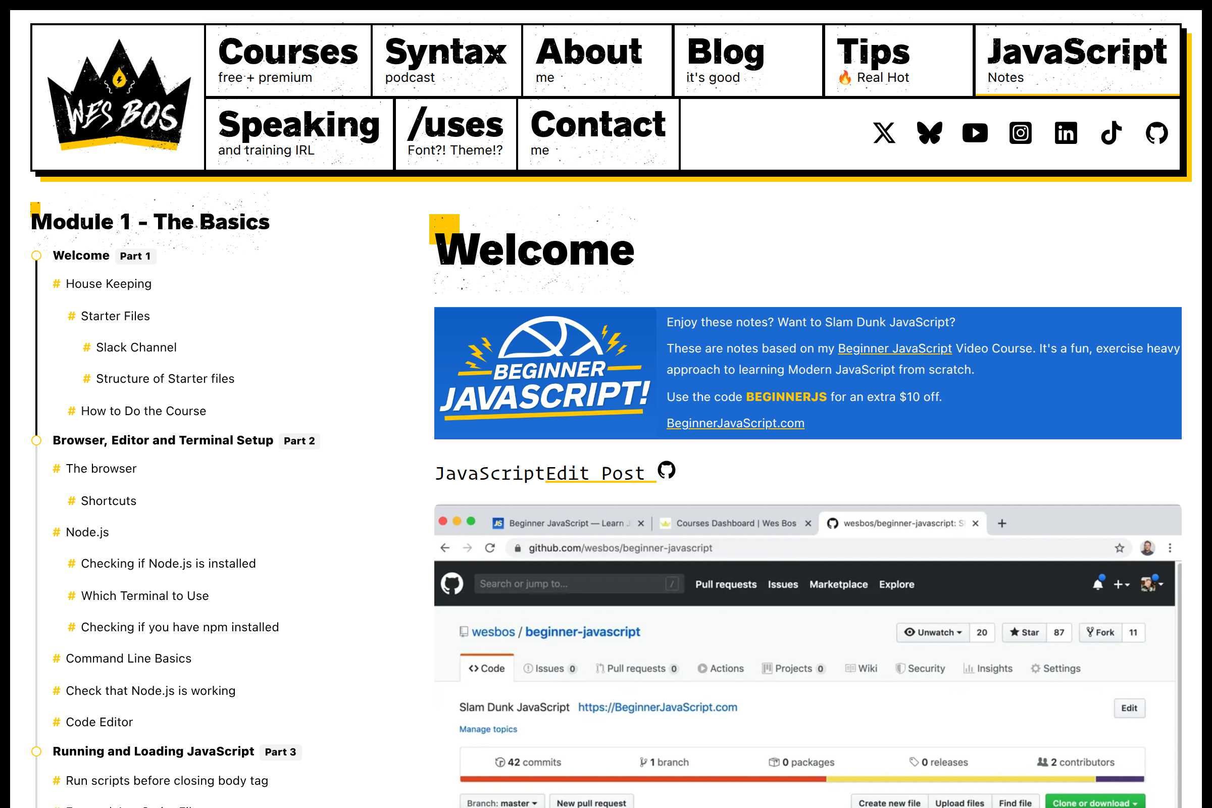Open the Syntax podcast nav item
Image resolution: width=1212 pixels, height=808 pixels.
pyautogui.click(x=446, y=60)
